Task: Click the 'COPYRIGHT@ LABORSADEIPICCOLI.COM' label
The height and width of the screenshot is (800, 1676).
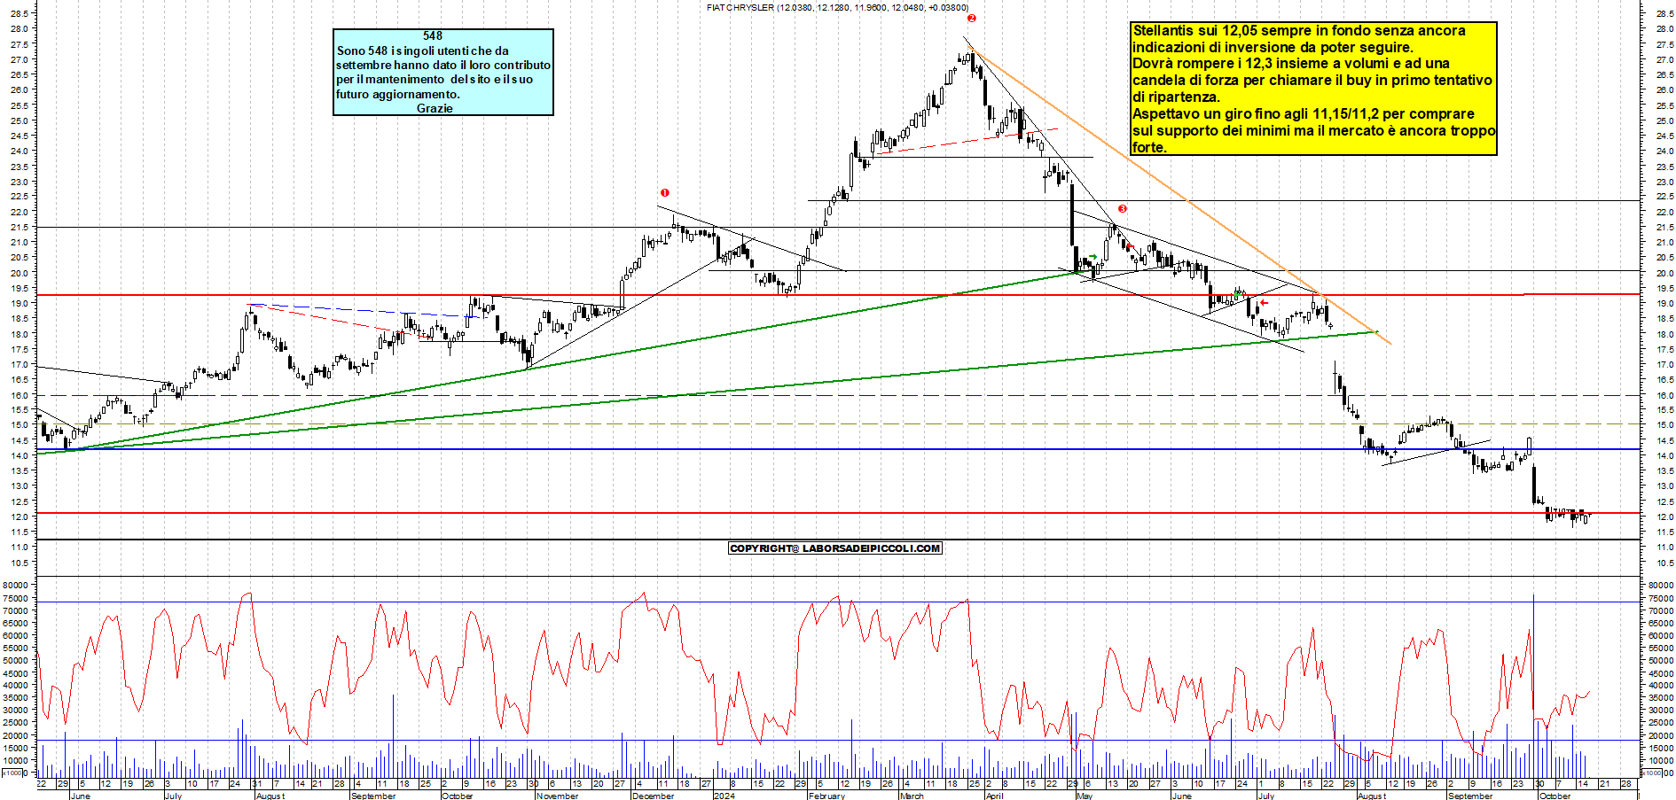Action: 834,548
